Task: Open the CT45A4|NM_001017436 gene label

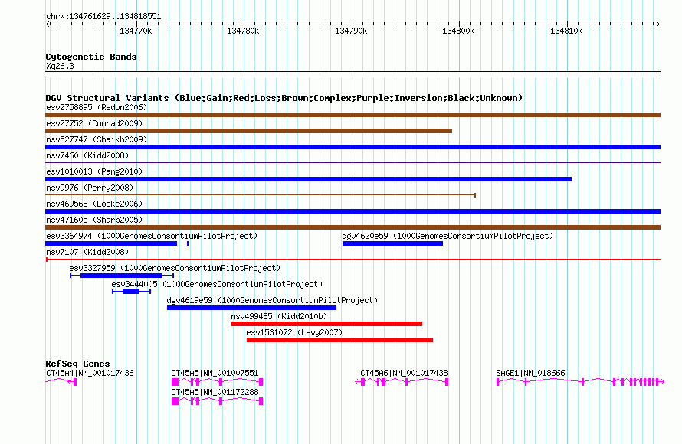Action: [90, 373]
